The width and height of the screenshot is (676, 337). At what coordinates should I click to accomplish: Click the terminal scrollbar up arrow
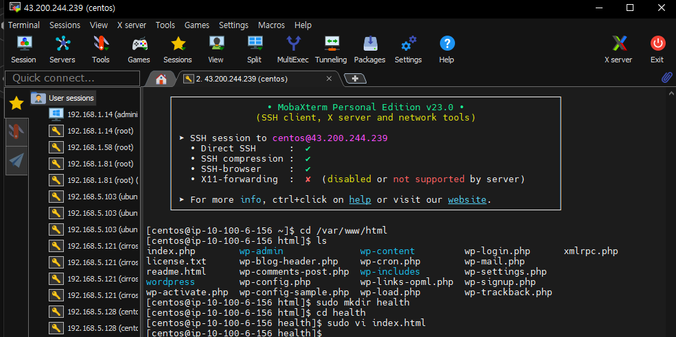(x=671, y=93)
